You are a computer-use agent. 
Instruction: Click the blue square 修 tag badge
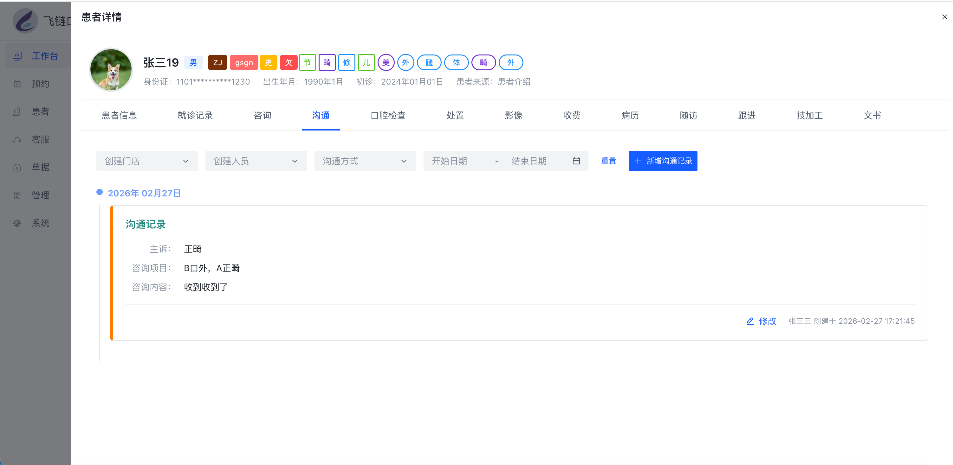click(347, 62)
